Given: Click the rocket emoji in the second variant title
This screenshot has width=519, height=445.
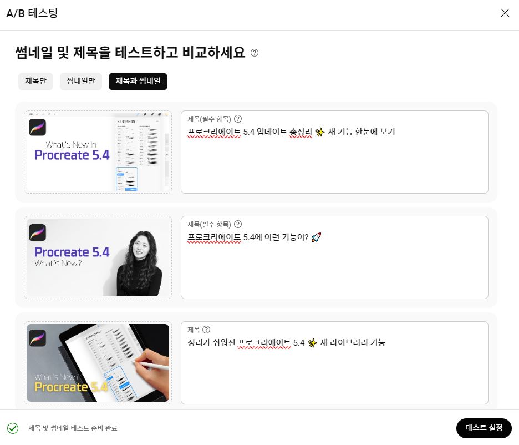Looking at the screenshot, I should point(316,237).
